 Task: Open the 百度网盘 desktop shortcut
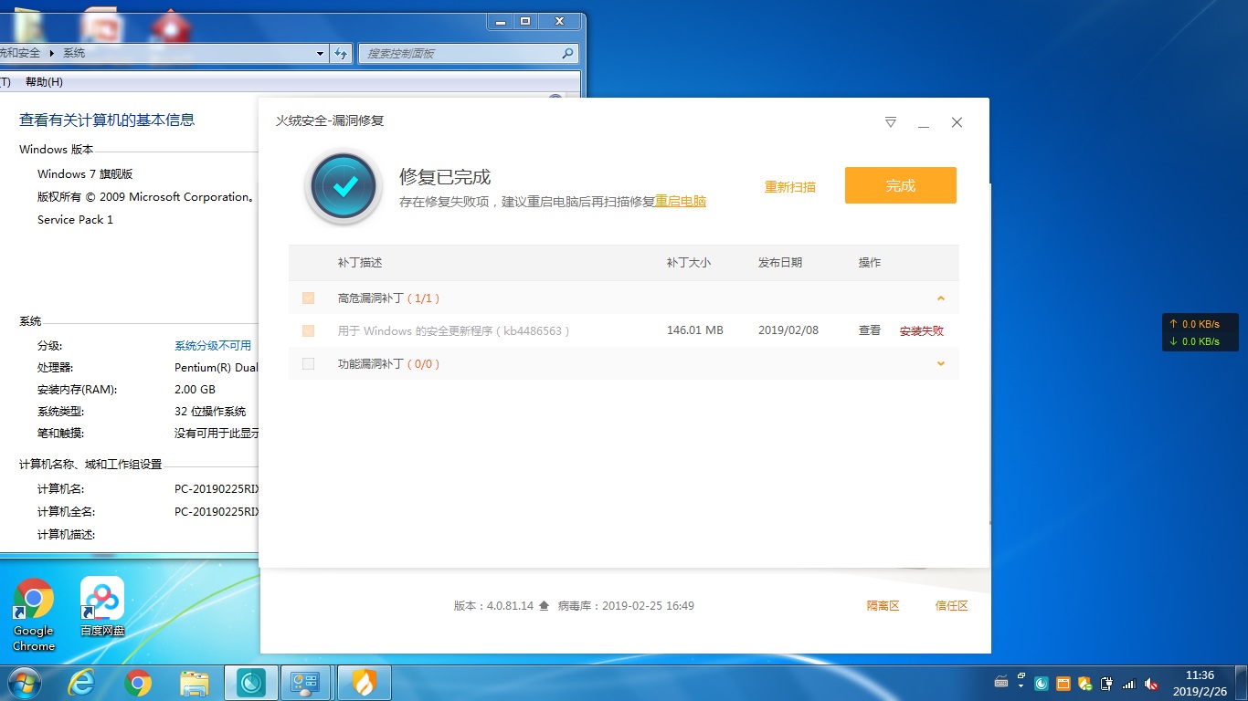tap(102, 608)
